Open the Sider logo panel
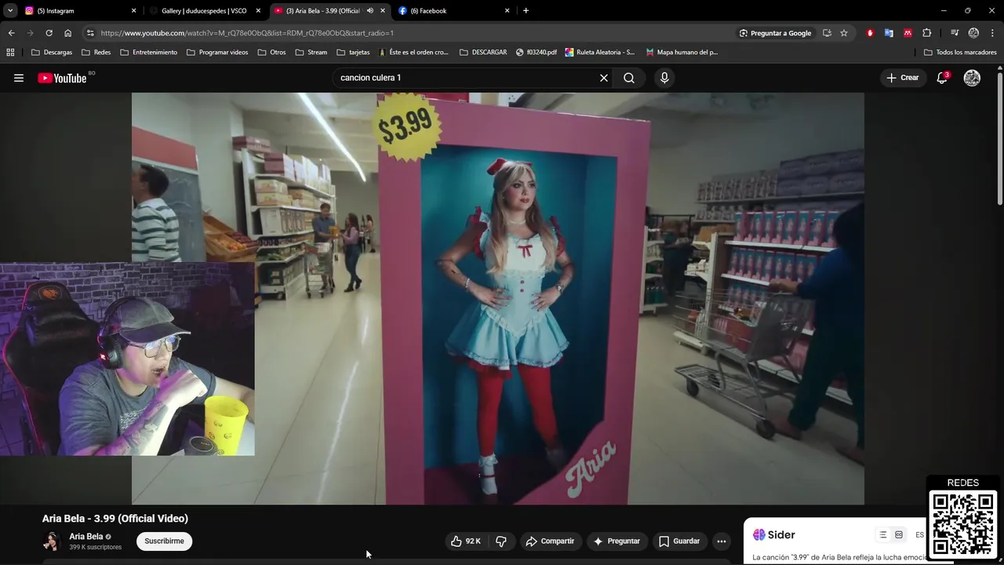 [x=774, y=535]
